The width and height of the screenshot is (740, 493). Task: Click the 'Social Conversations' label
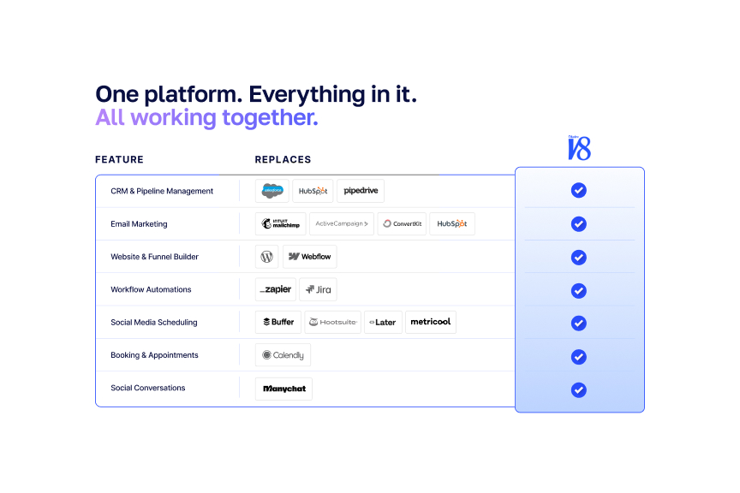coord(147,388)
